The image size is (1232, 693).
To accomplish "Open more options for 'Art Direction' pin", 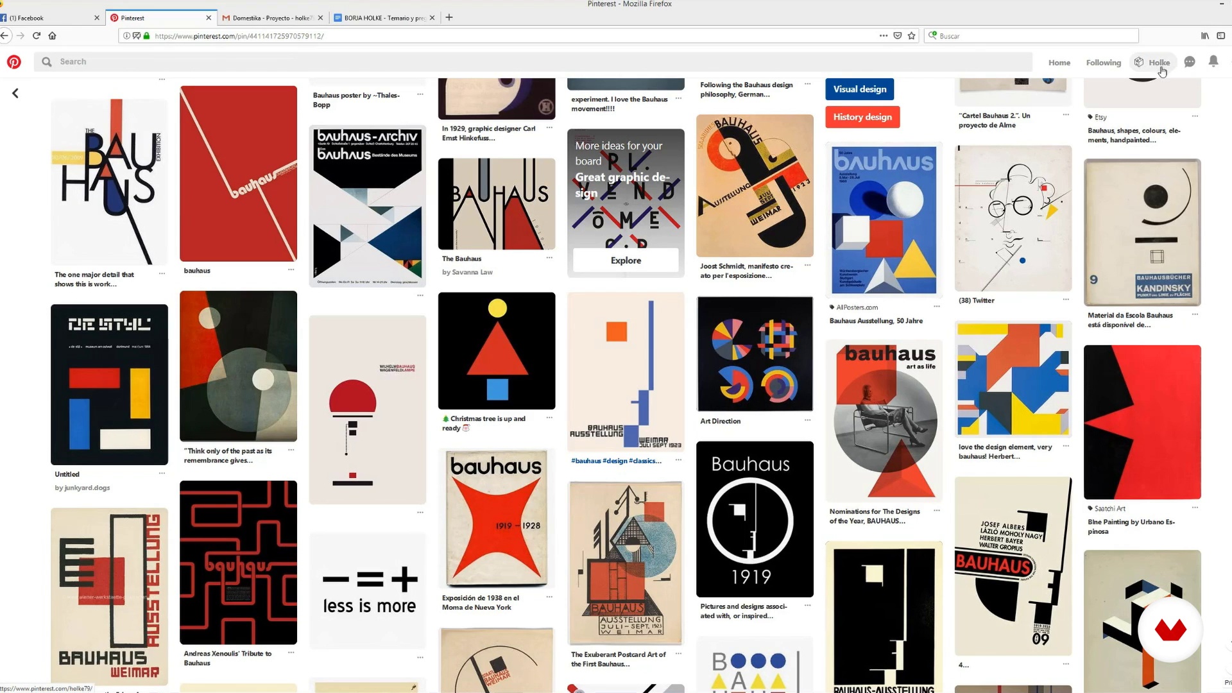I will (807, 421).
